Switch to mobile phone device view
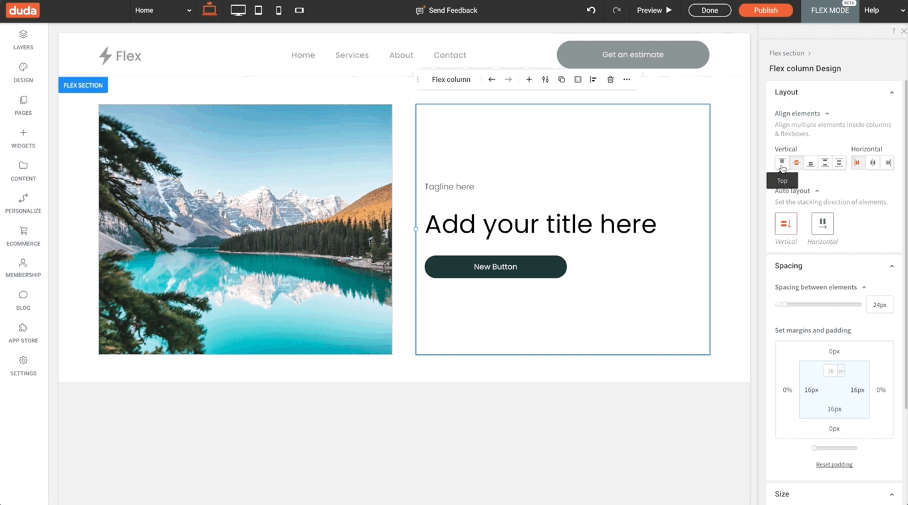This screenshot has width=908, height=505. [x=279, y=10]
